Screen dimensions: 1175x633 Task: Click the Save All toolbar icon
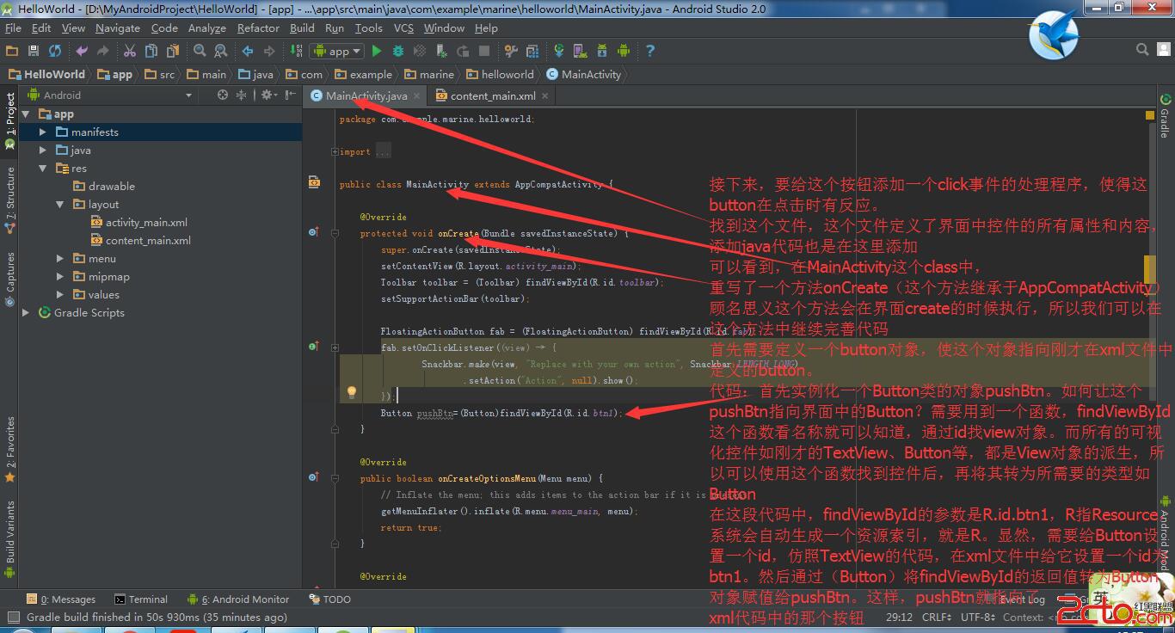[x=34, y=52]
